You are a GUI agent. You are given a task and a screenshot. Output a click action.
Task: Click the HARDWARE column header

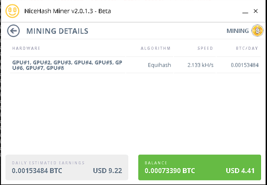(26, 48)
